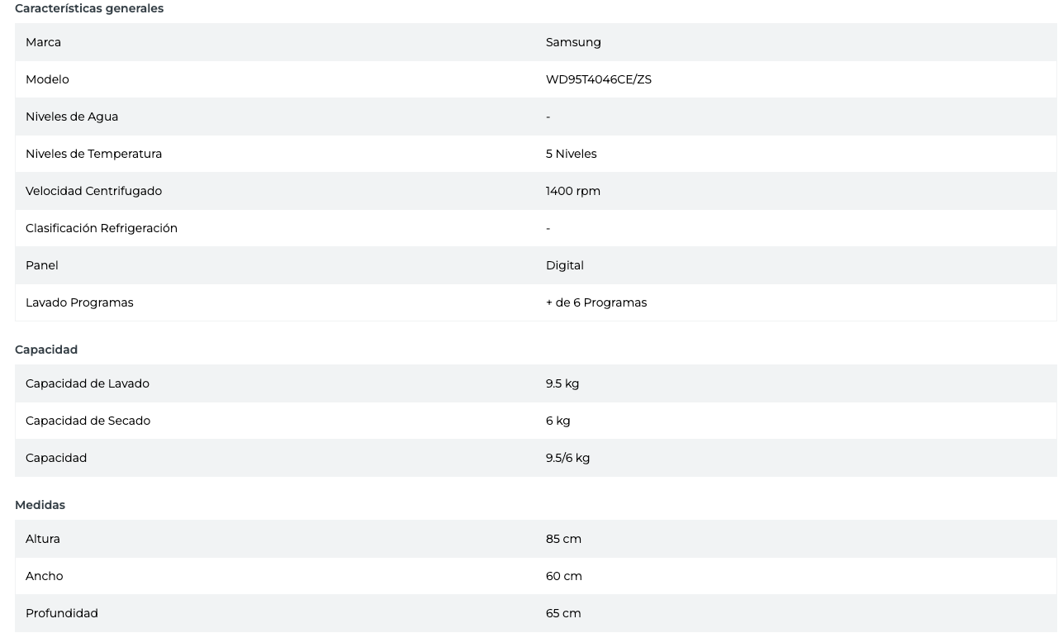
Task: Click the Clasificación Refrigeración label
Action: [102, 228]
